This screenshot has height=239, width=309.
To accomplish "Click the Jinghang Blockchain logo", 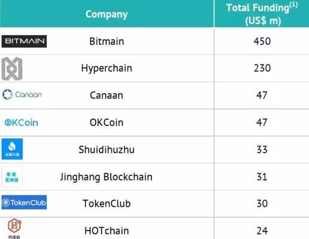I will 12,177.
